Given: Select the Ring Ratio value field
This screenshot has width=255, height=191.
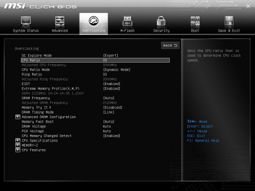Looking at the screenshot, I should coord(105,74).
